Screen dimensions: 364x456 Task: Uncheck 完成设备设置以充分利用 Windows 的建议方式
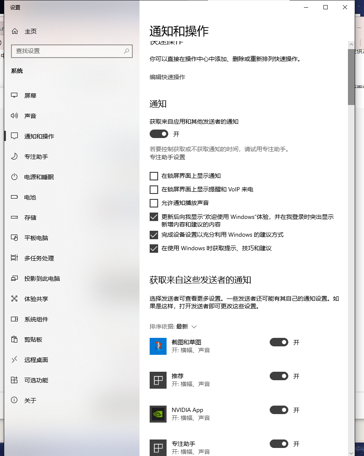pos(154,235)
